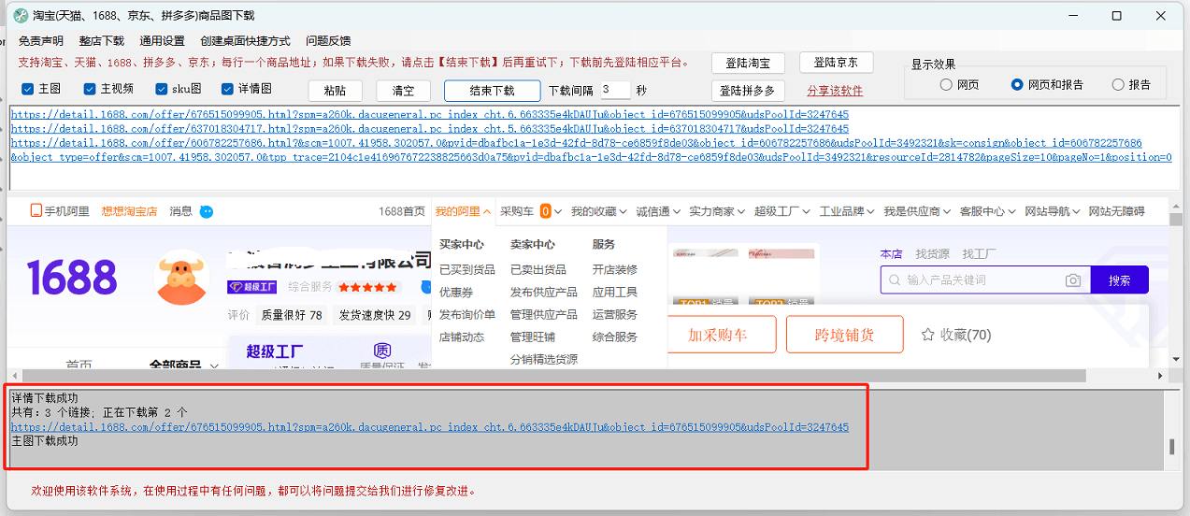Click the 我是供应商 dropdown
The image size is (1190, 516).
(917, 211)
